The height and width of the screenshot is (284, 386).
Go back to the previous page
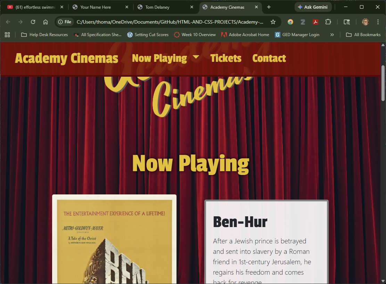[8, 22]
